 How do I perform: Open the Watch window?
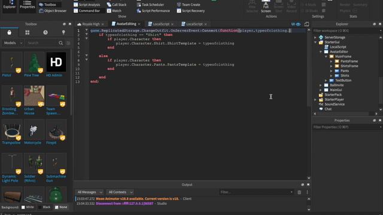tap(114, 11)
